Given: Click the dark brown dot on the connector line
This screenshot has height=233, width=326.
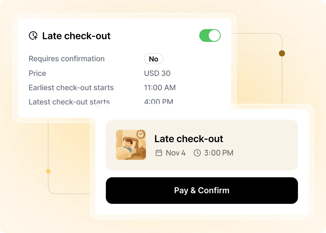Looking at the screenshot, I should 282,53.
